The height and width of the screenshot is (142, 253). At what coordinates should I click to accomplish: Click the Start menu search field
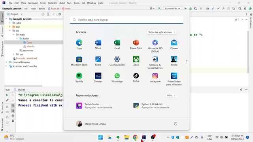click(x=126, y=20)
